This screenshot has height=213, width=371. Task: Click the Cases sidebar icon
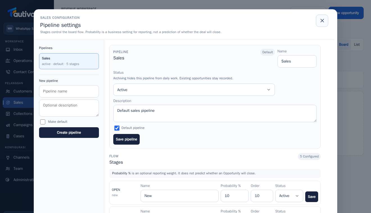(8, 136)
